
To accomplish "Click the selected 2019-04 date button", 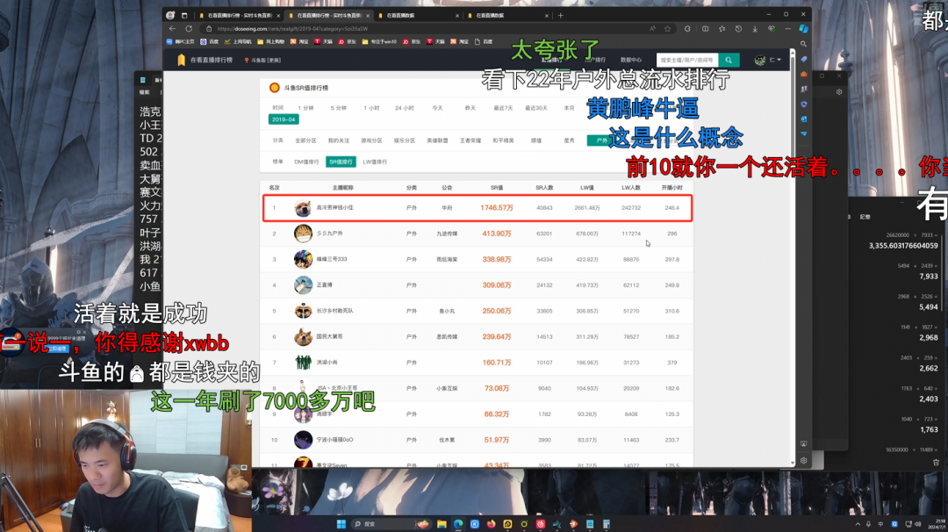I will (x=284, y=119).
